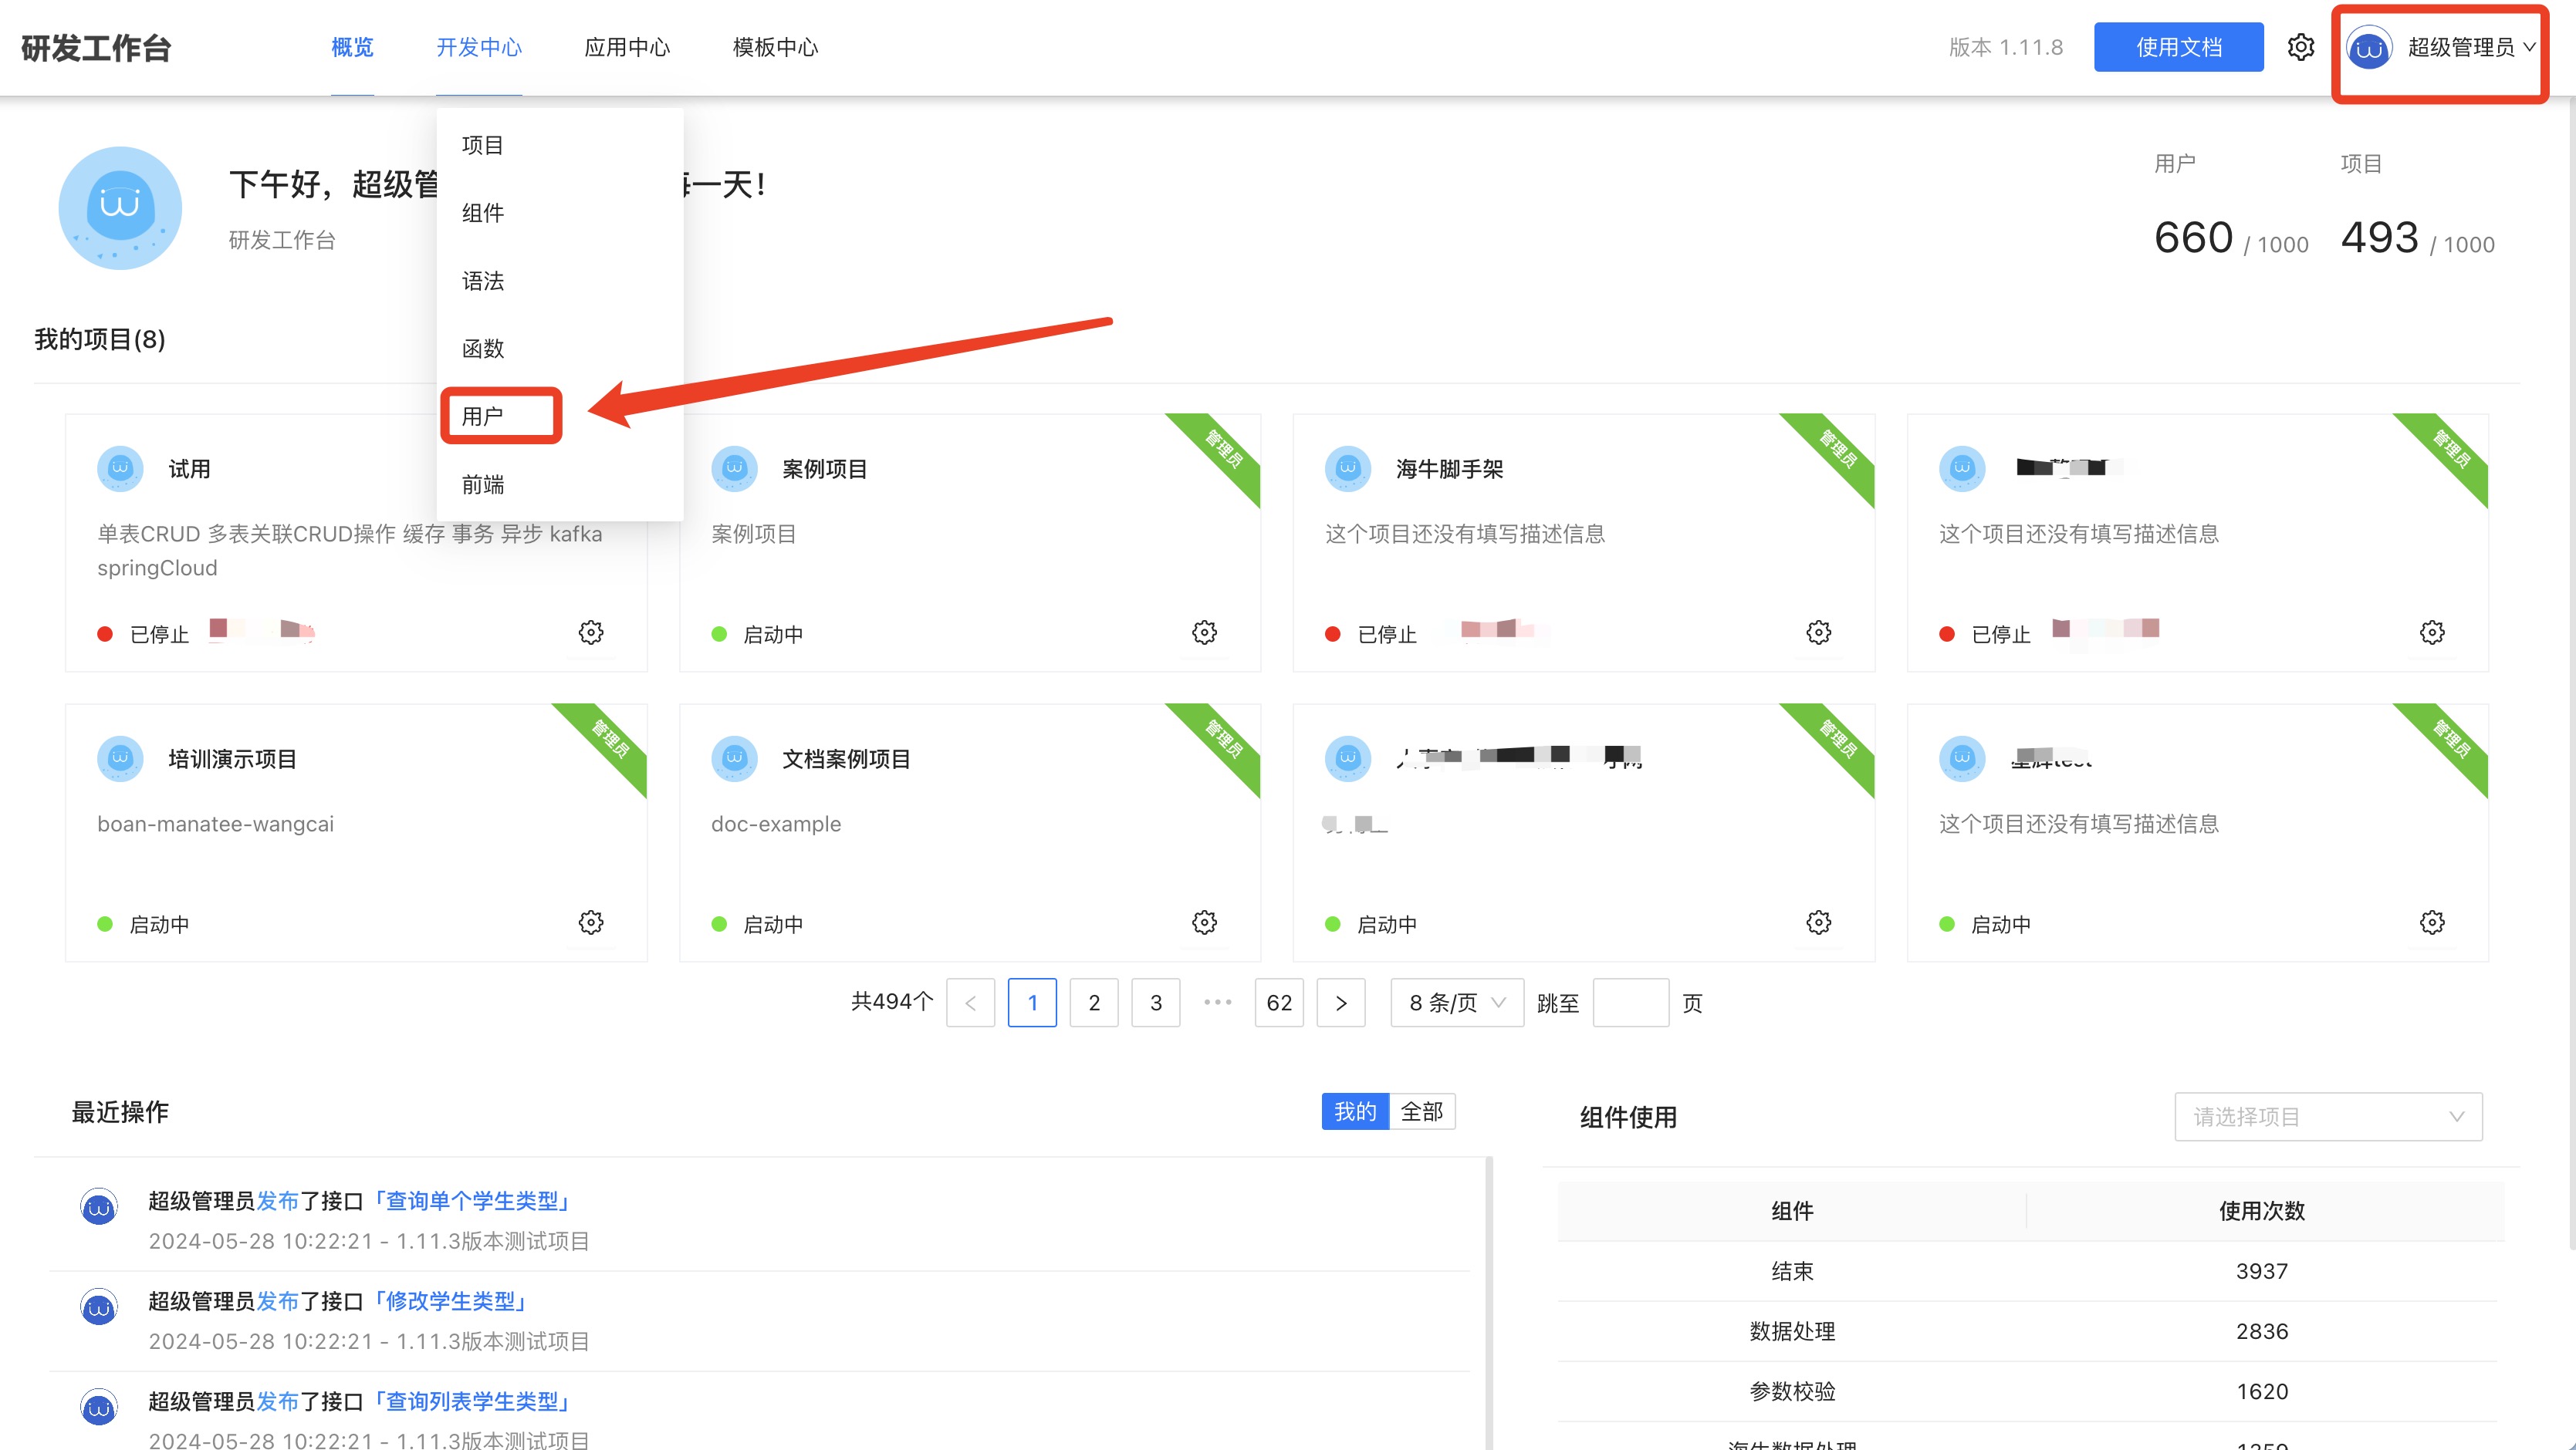
Task: Click the 版本 1.11.8 label
Action: point(2005,47)
